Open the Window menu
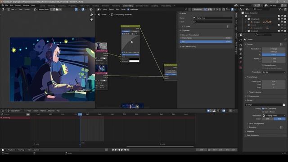 tap(26, 5)
